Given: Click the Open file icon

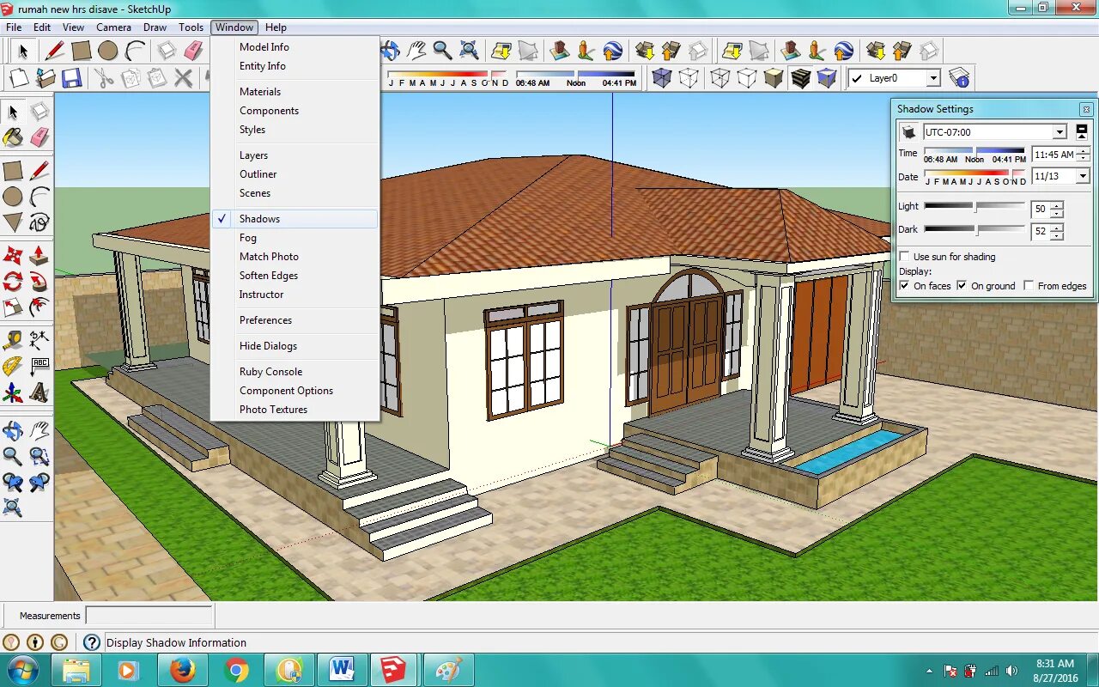Looking at the screenshot, I should pos(46,79).
